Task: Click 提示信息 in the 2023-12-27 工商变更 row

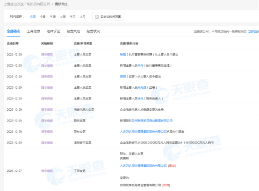Action: (47, 171)
